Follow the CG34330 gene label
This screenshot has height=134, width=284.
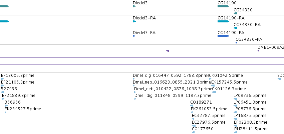click(243, 10)
